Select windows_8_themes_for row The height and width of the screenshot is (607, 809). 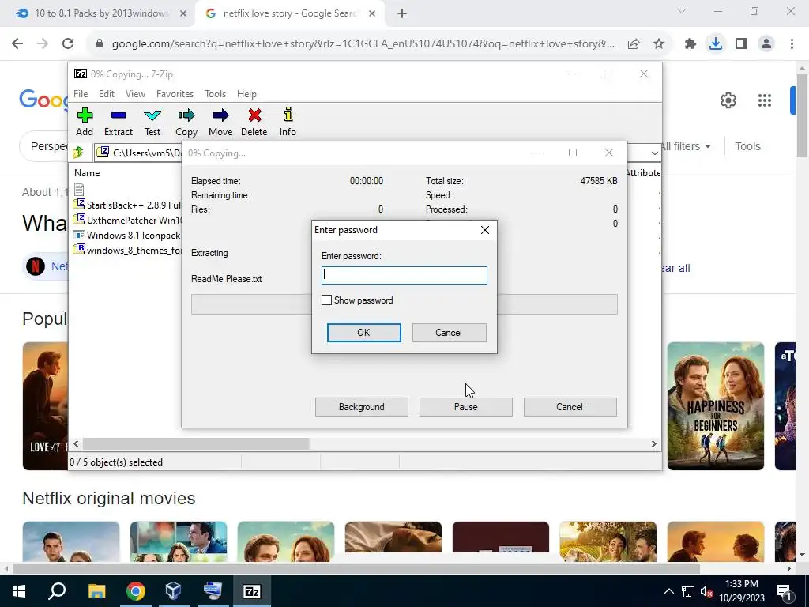click(x=127, y=250)
